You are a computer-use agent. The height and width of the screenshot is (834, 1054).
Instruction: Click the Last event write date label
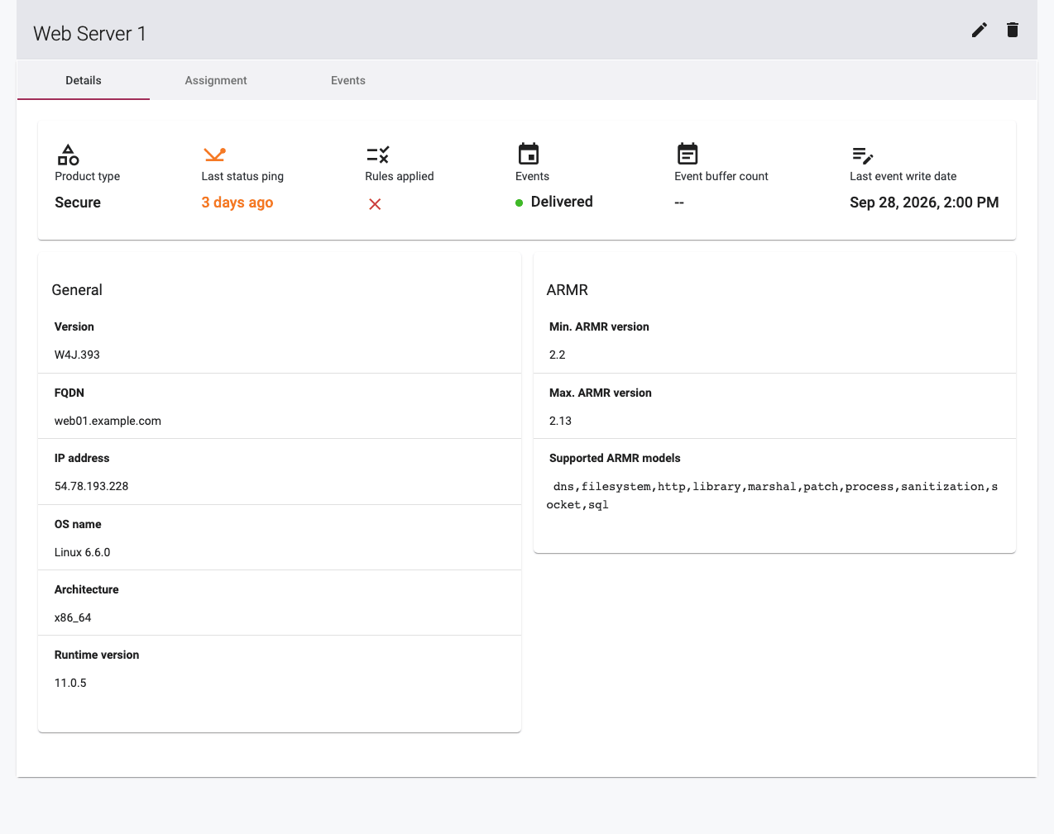(903, 176)
